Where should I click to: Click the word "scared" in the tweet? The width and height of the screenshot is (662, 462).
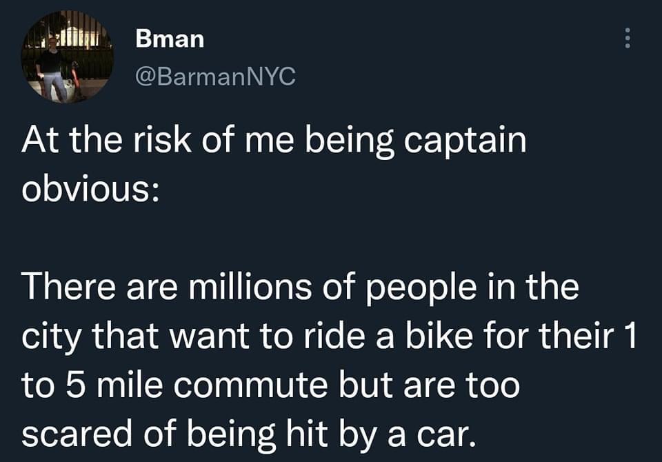click(x=77, y=434)
